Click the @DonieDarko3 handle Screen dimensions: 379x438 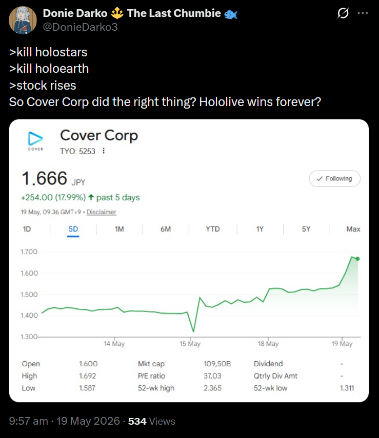81,27
